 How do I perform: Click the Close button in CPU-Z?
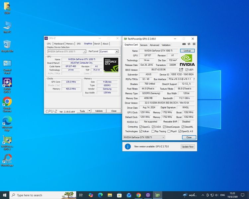coord(114,111)
